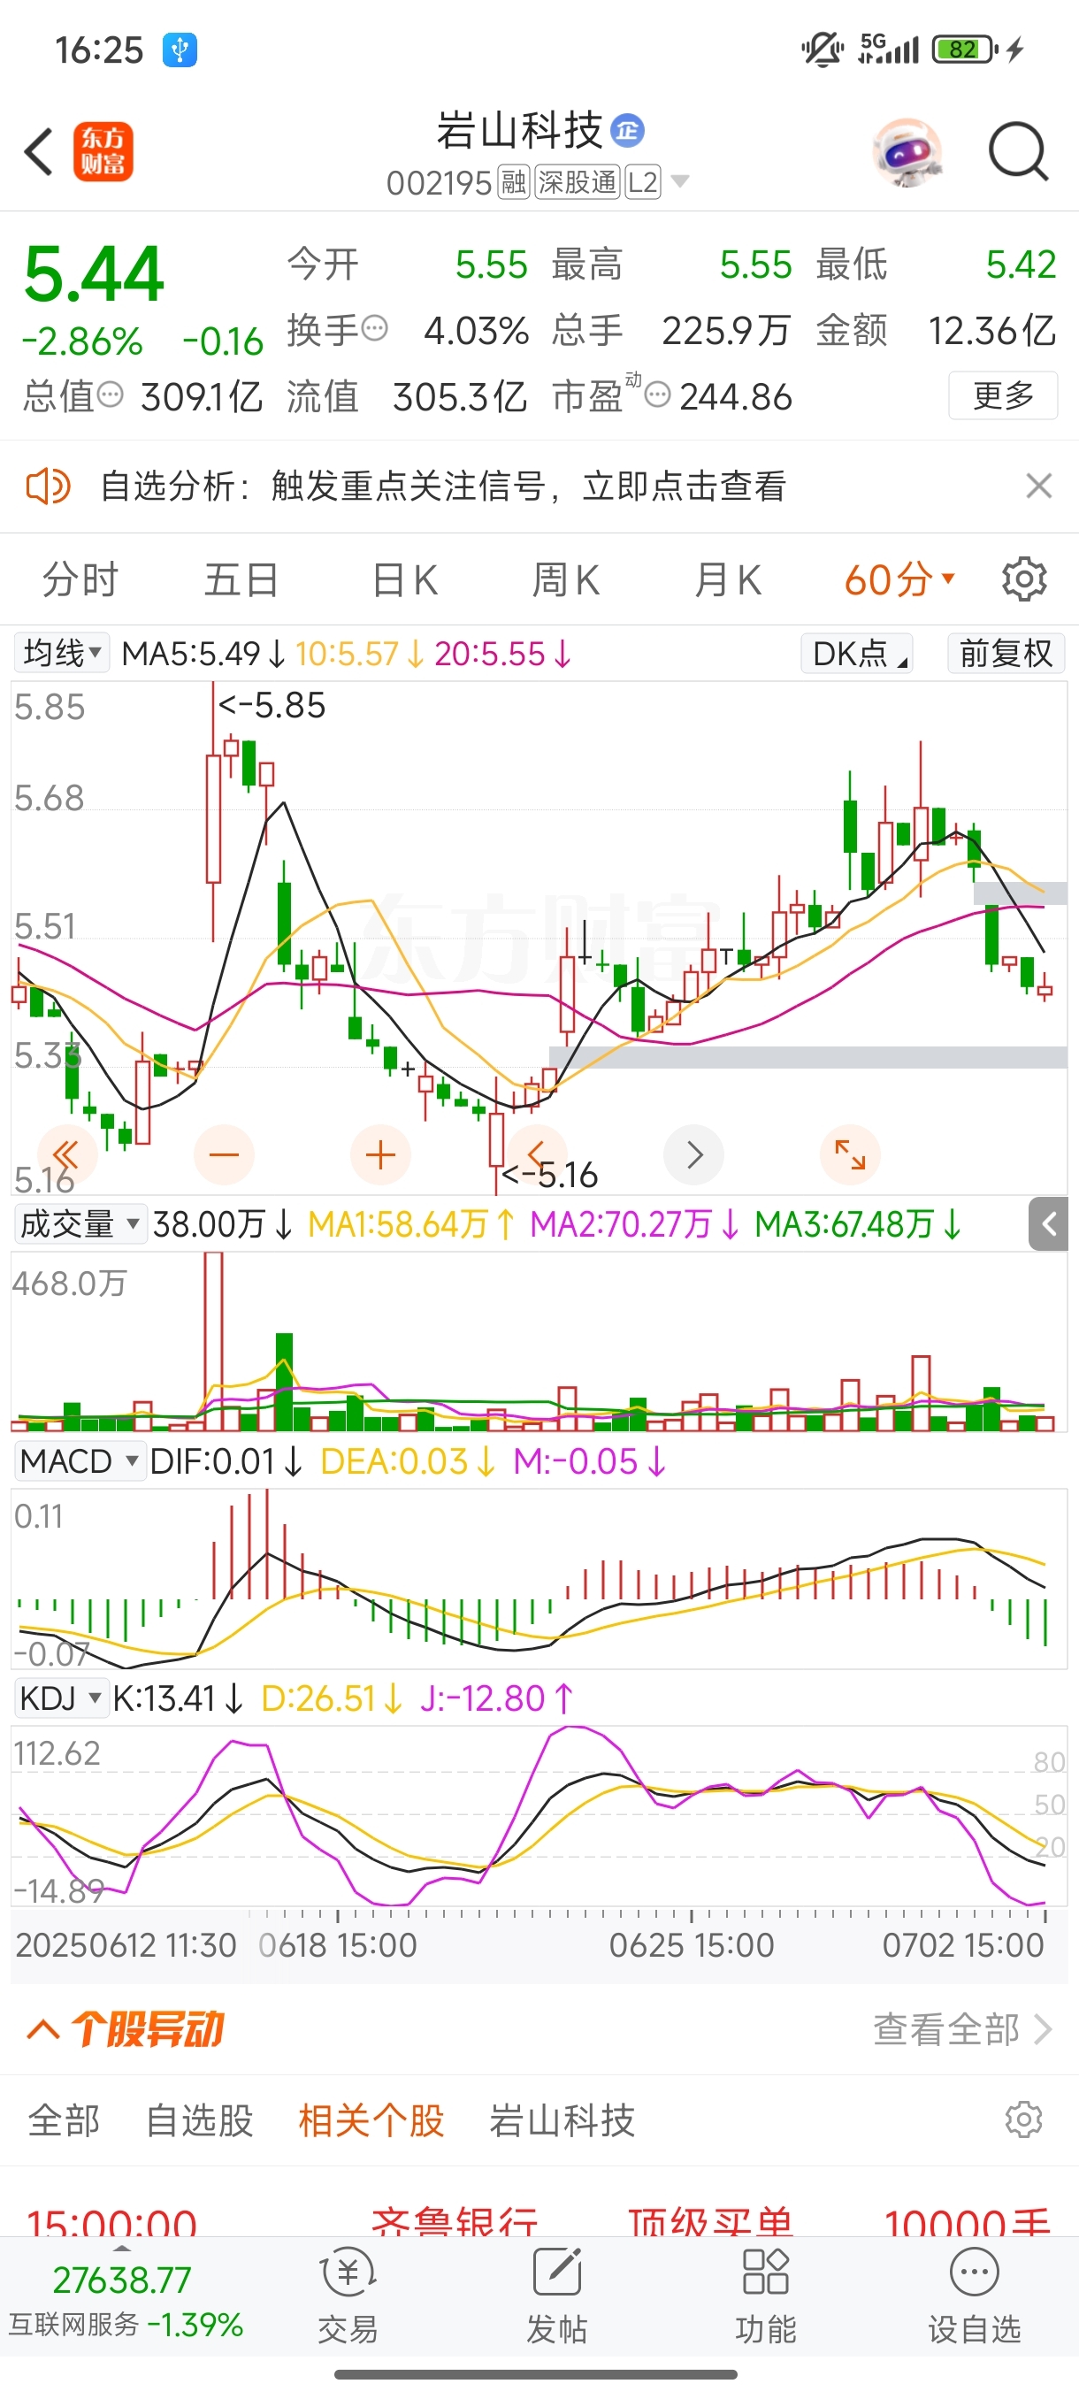Switch to the 周K chart tab

point(565,580)
